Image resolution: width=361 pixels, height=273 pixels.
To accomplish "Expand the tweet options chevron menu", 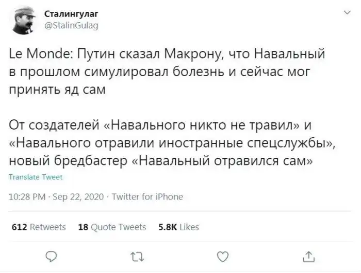I will coord(344,11).
